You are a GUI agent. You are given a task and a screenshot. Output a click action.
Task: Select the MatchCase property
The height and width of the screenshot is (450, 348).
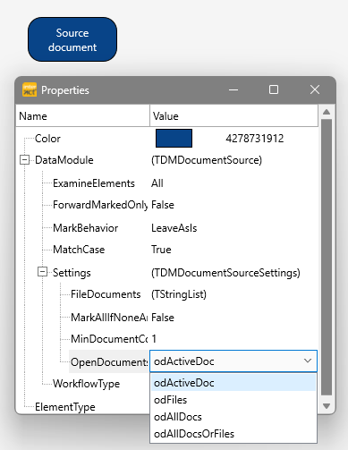click(x=79, y=250)
